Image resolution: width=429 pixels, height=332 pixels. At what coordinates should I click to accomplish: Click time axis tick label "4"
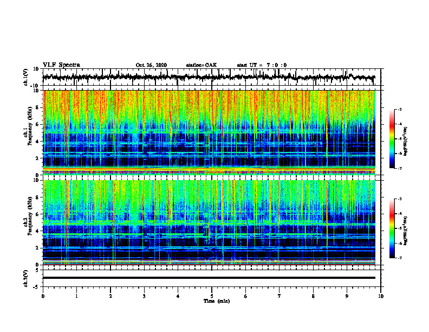click(178, 296)
